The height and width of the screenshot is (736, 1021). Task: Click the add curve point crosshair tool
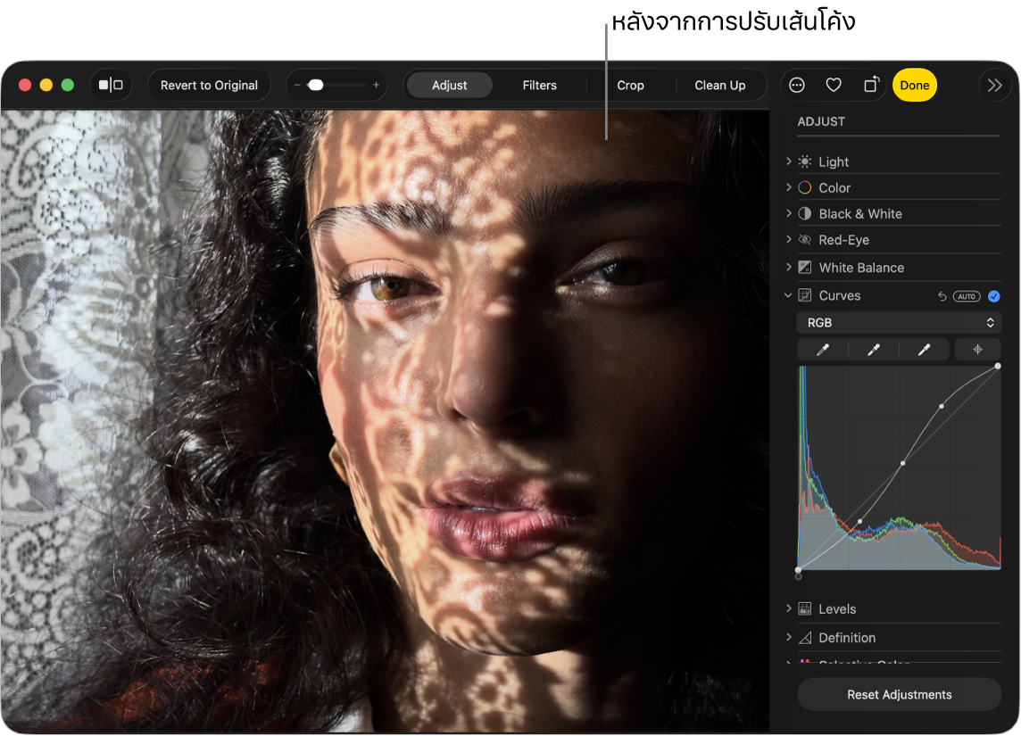click(x=977, y=351)
